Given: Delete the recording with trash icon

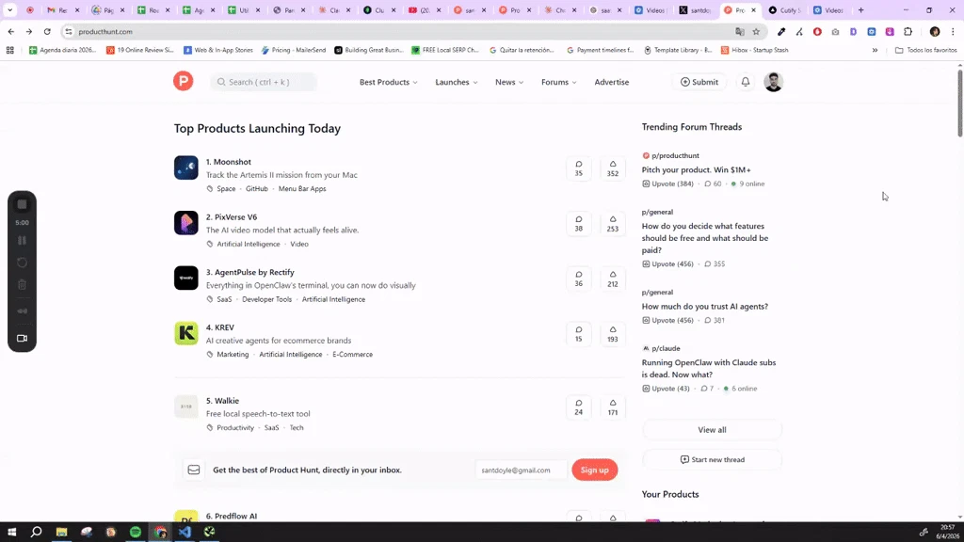Looking at the screenshot, I should tap(23, 284).
